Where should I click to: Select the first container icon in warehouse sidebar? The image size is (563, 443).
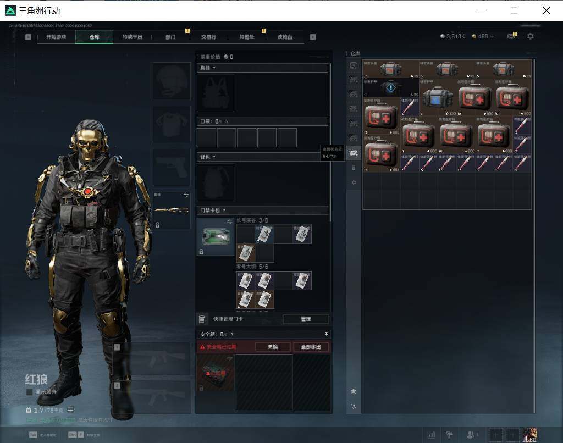[354, 65]
